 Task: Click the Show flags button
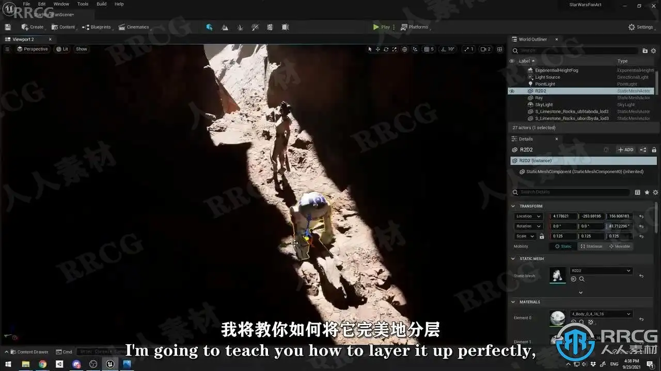click(82, 49)
